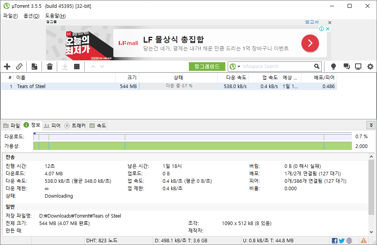Image resolution: width=377 pixels, height=245 pixels.
Task: Switch to the 트래커 tab
Action: click(75, 125)
